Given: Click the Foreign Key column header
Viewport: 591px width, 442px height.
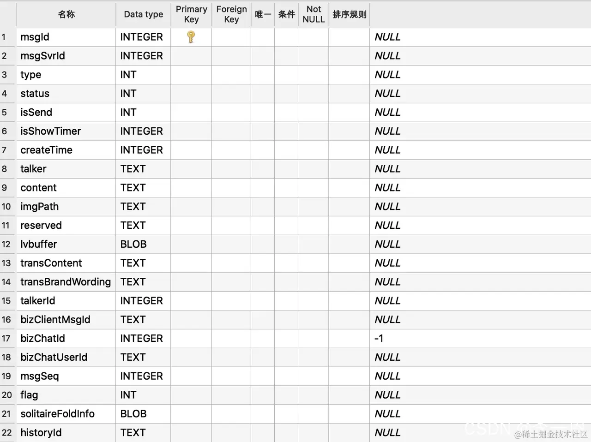Looking at the screenshot, I should click(231, 14).
